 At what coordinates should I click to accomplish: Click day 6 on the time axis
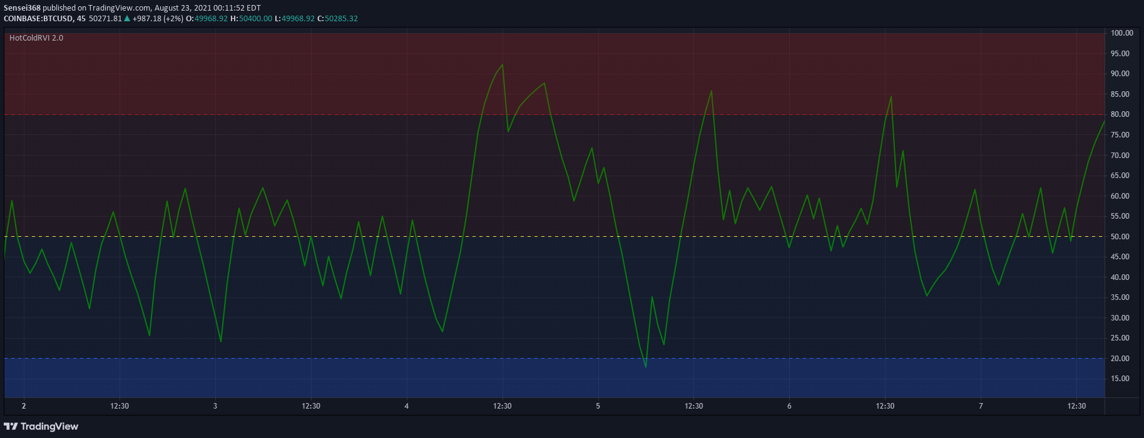[x=789, y=406]
